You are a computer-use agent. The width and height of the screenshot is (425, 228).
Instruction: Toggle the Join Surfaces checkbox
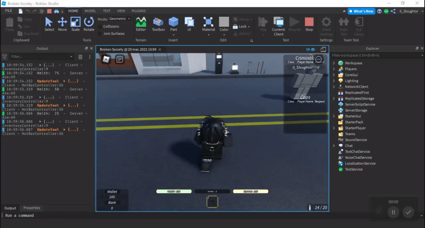point(100,33)
